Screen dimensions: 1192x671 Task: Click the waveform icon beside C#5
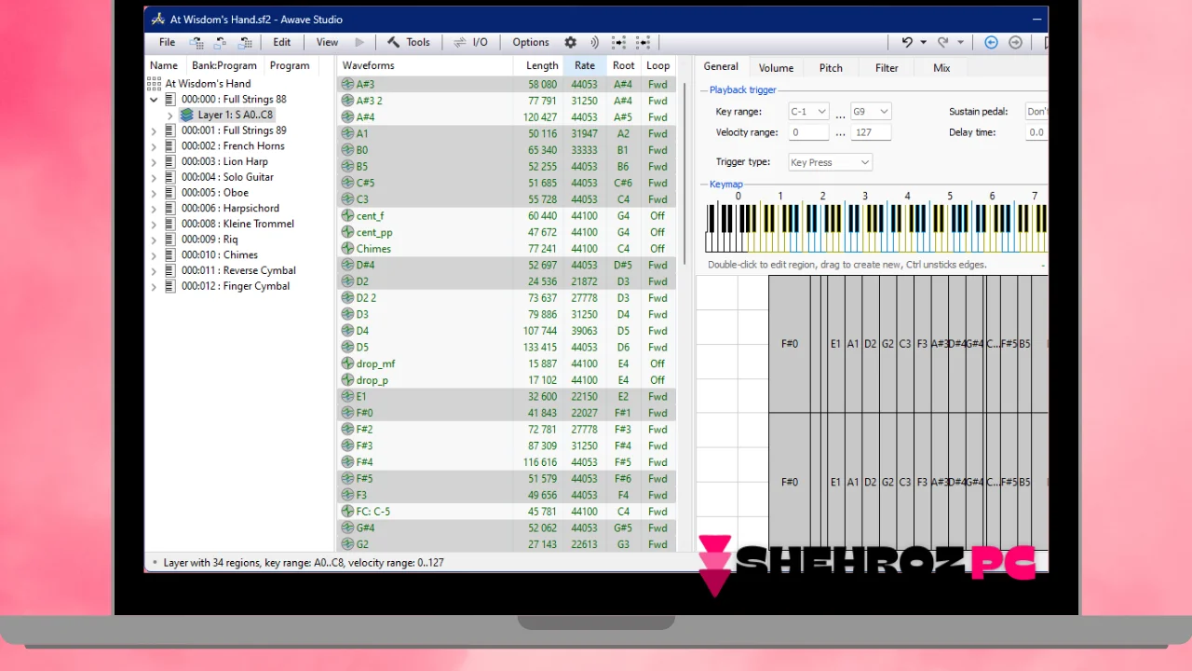point(347,183)
